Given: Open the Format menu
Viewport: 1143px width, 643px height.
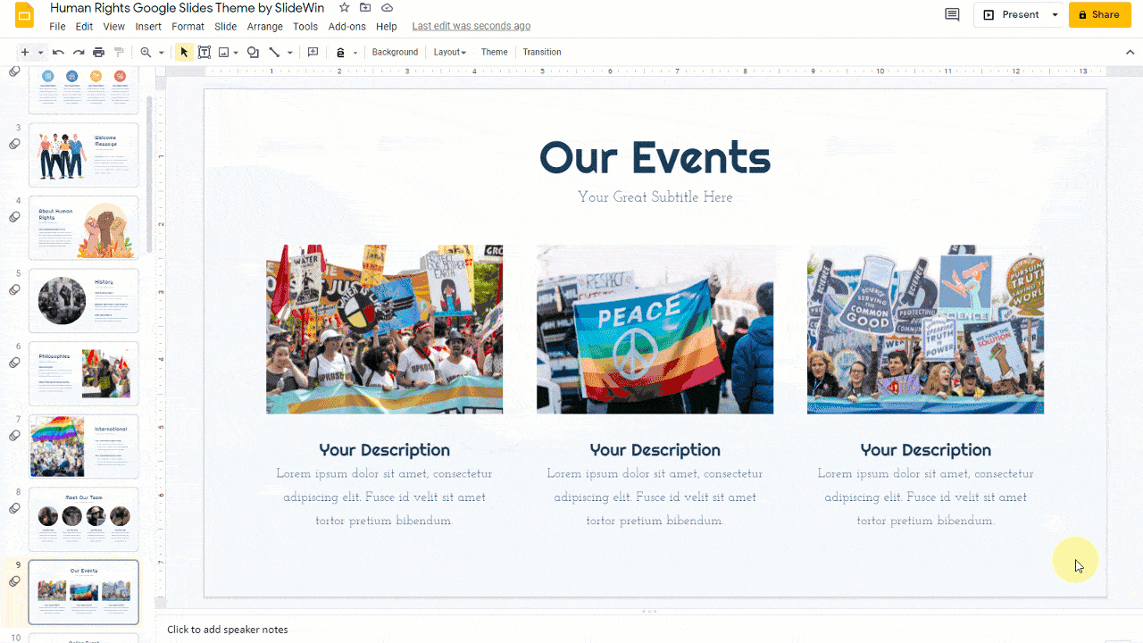Looking at the screenshot, I should tap(188, 27).
